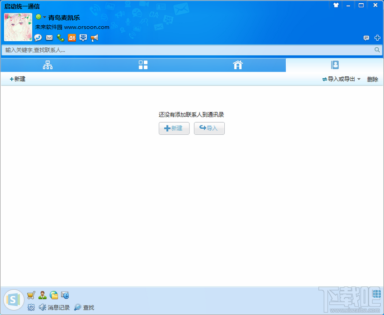Switch to the organization structure tab
Viewport: 384px width, 315px height.
47,65
